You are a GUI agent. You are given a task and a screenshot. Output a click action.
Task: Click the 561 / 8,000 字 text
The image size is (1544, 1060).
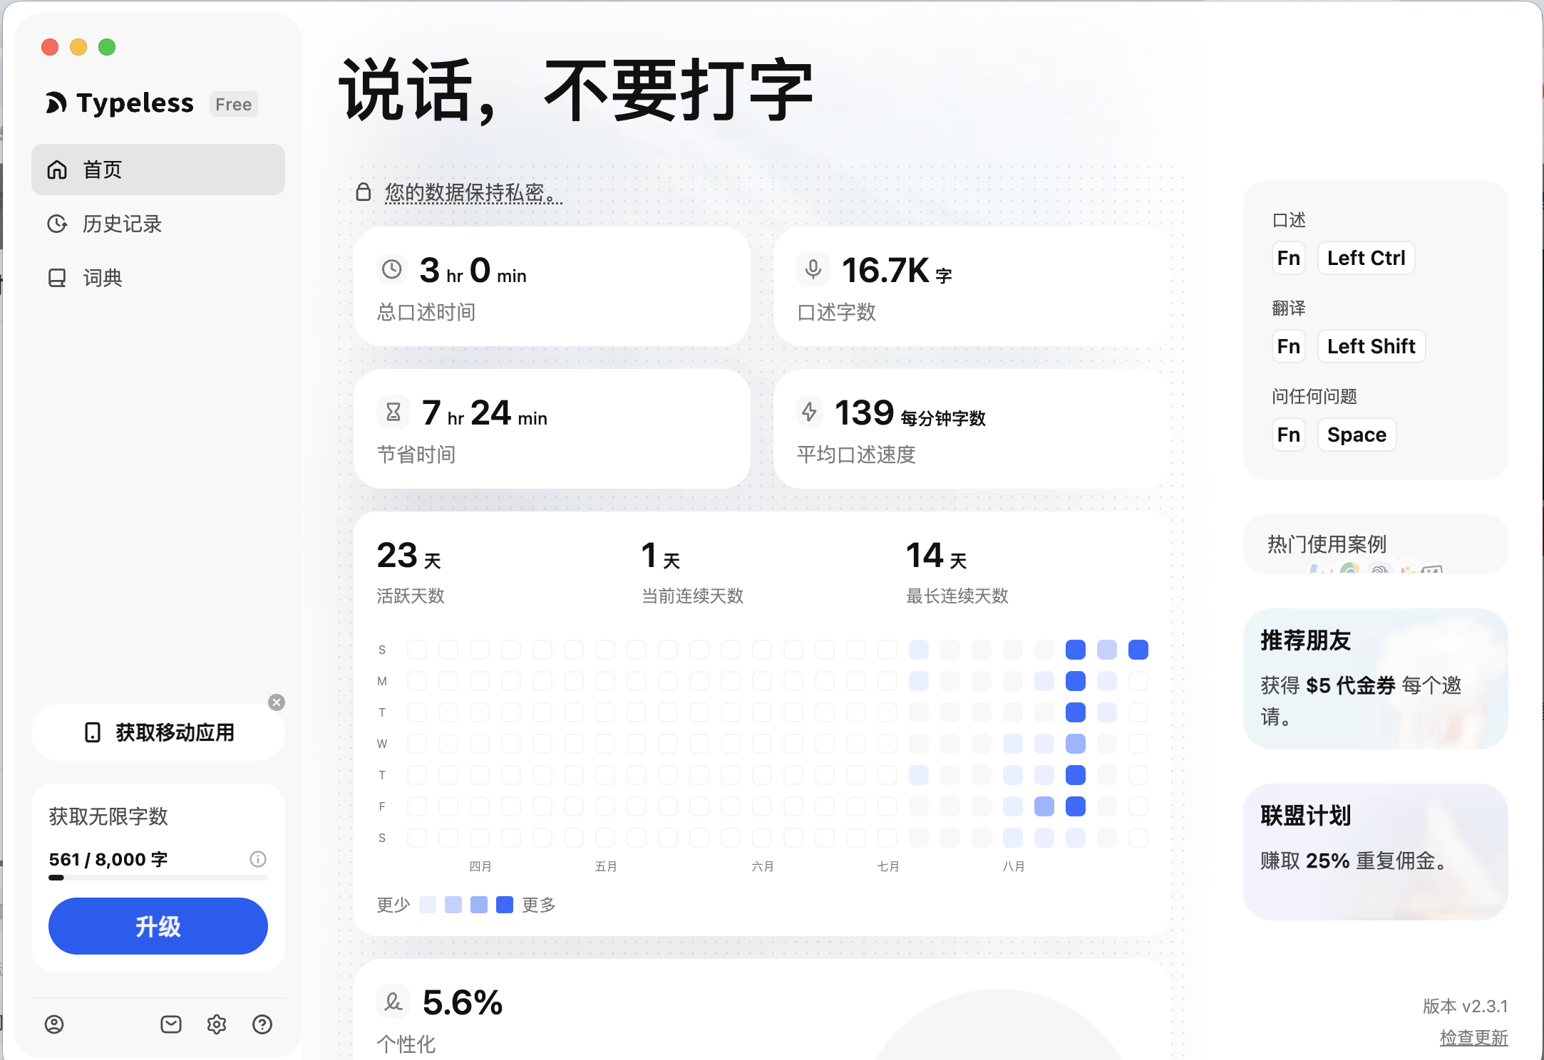[x=108, y=859]
